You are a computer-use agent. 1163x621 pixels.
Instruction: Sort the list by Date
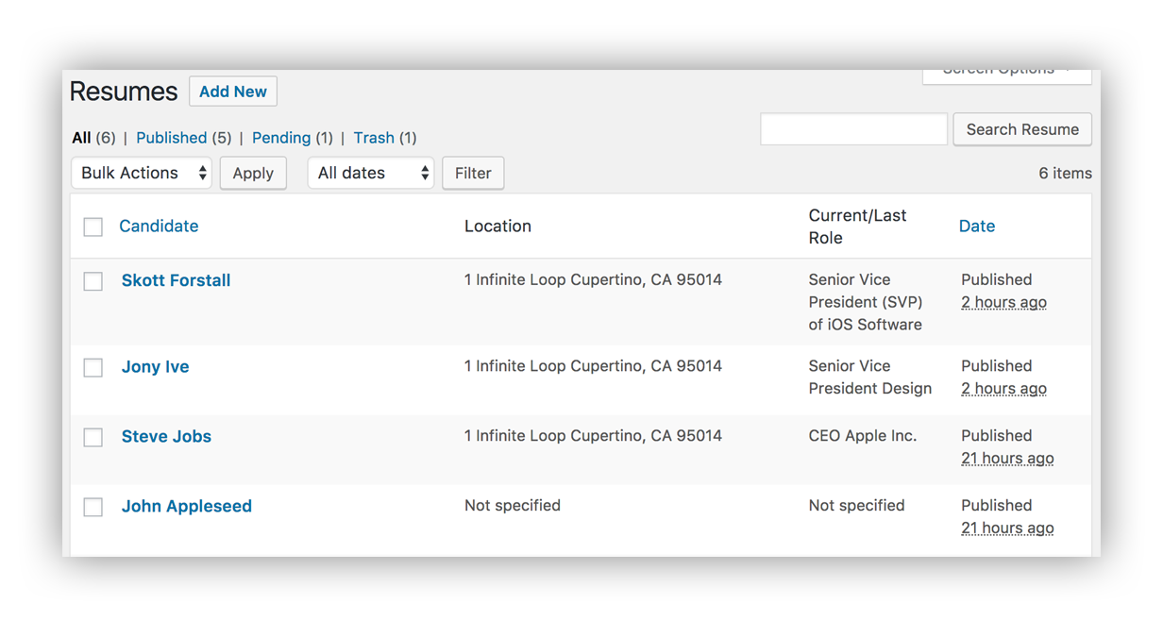point(976,227)
